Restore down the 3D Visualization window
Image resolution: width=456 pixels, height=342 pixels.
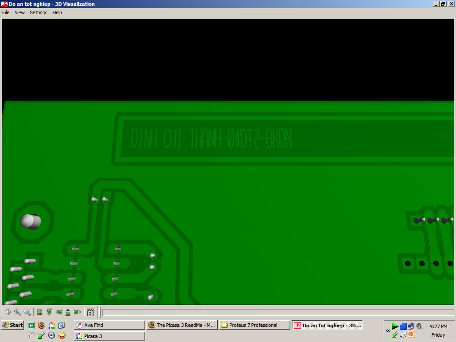tap(443, 4)
